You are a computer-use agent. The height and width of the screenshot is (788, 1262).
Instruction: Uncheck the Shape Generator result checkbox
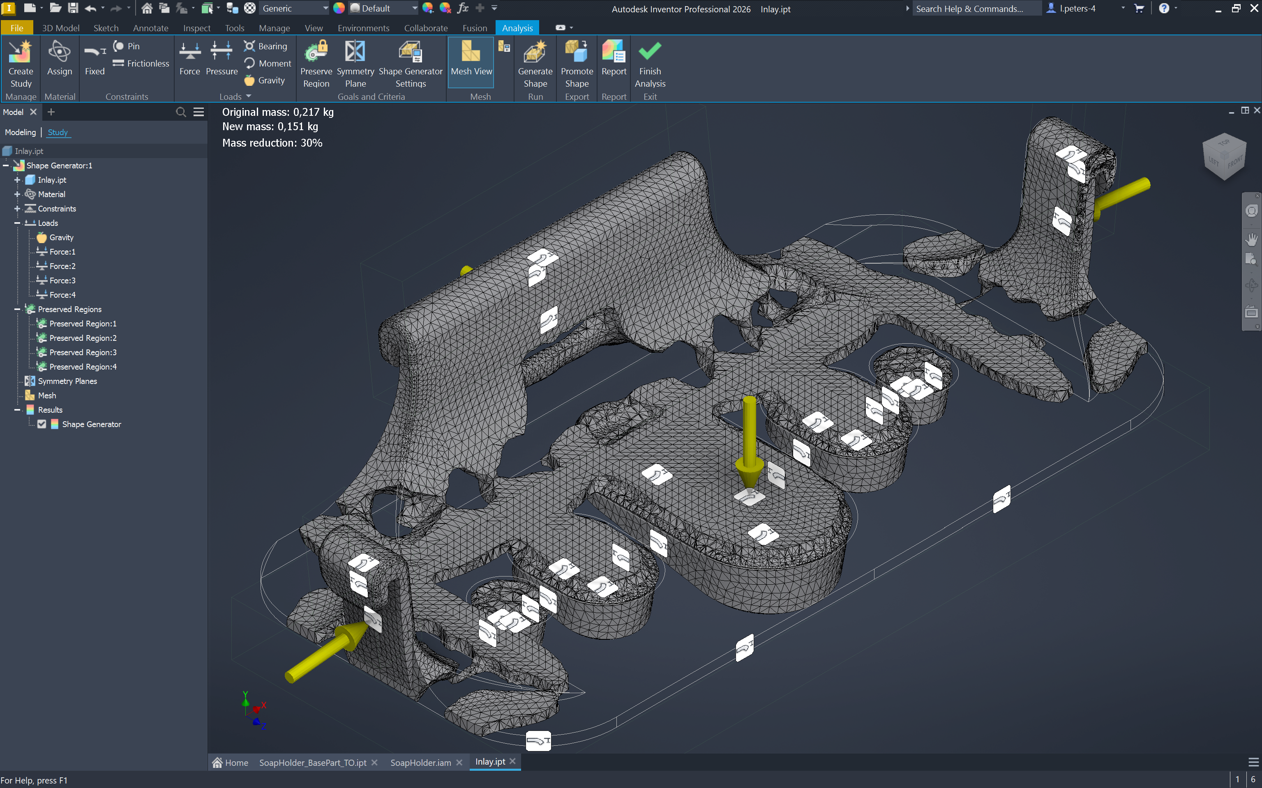click(x=42, y=424)
